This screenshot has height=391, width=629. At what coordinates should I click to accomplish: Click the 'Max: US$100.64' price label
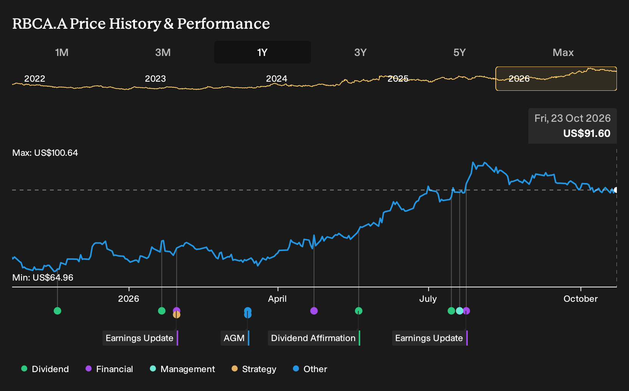point(45,153)
